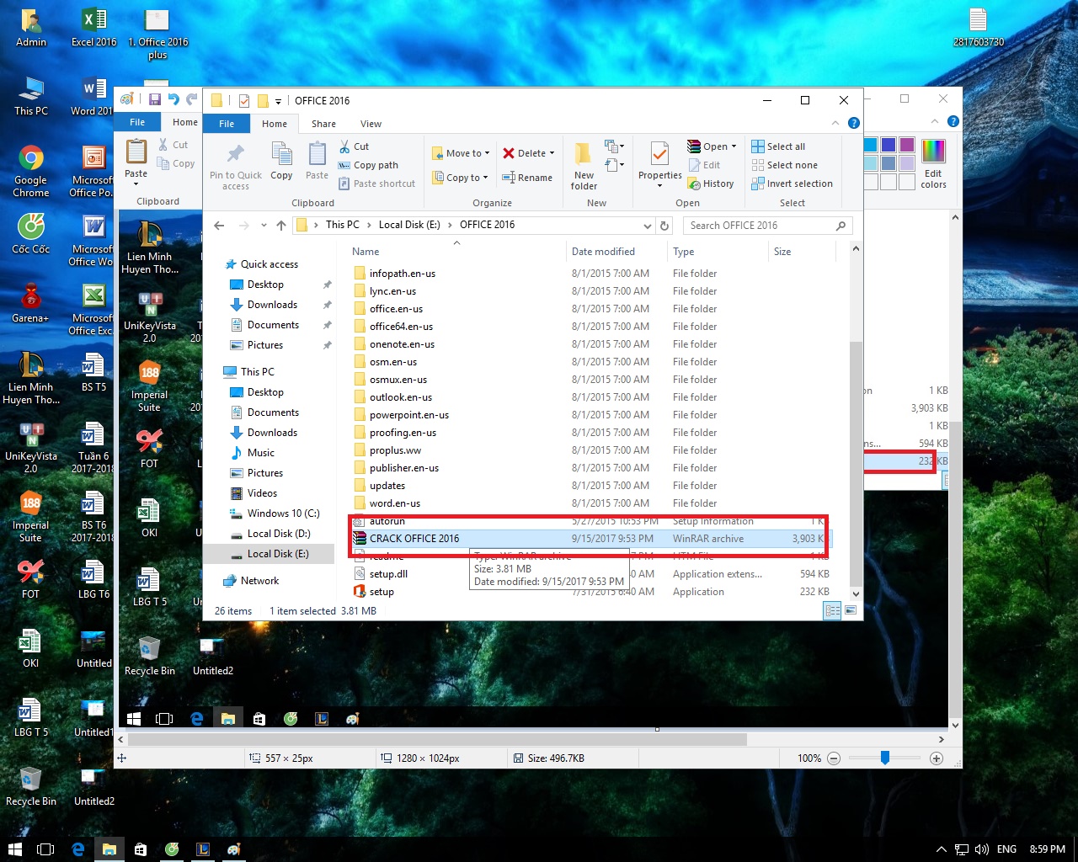Screen dimensions: 1078x862
Task: Open the Paint File tab
Action: pyautogui.click(x=137, y=122)
